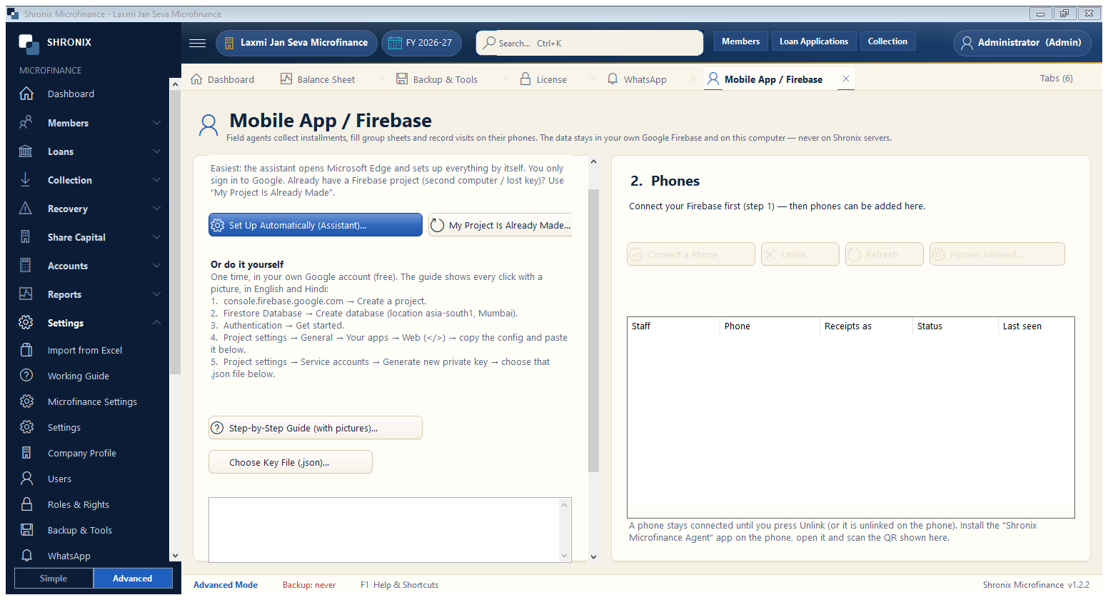
Task: Open Step-by-Step Guide (with pictures)
Action: pos(316,428)
